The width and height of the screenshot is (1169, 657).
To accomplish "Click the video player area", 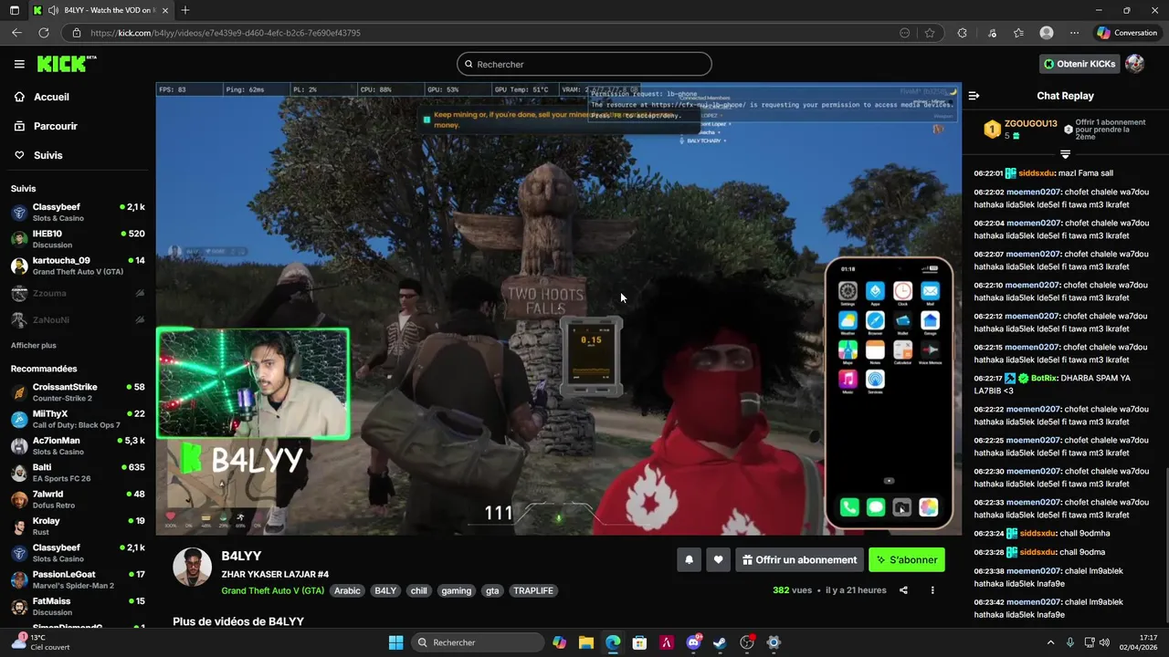I will 558,308.
